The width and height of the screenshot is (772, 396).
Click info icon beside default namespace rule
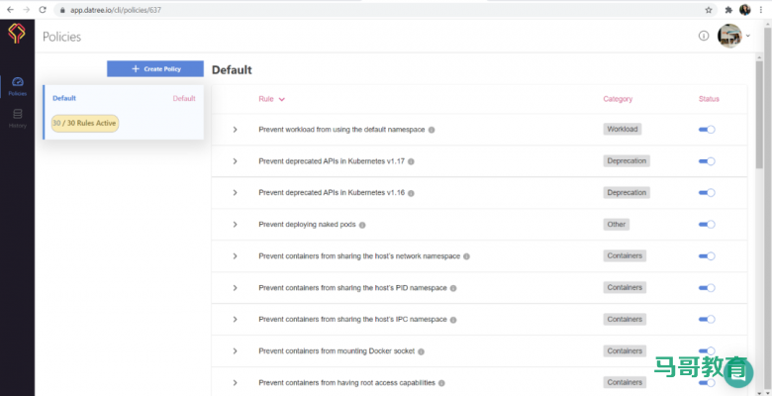(x=432, y=130)
